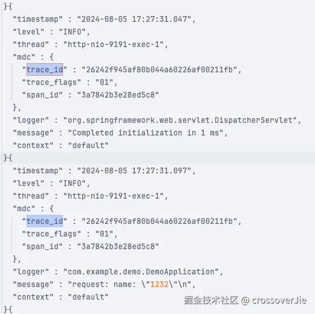
Task: Click the DispatcherServlet logger value
Action: pyautogui.click(x=180, y=120)
